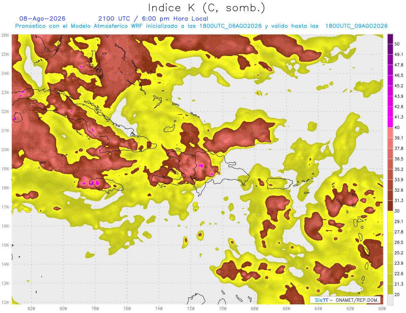Select the date label '08-Ago-2026'
406x313 pixels.
pyautogui.click(x=43, y=19)
